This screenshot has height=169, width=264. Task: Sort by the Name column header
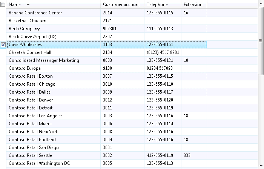coord(53,5)
